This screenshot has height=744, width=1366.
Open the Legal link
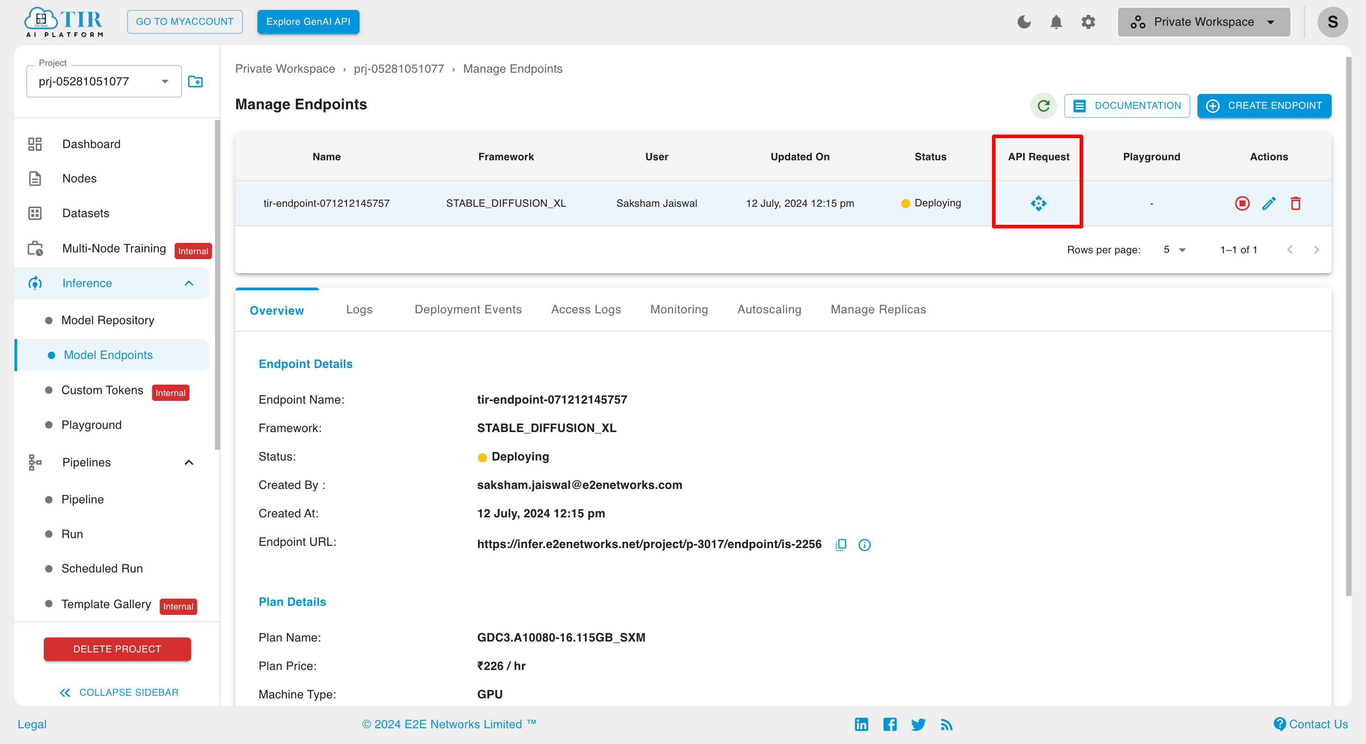pos(32,724)
